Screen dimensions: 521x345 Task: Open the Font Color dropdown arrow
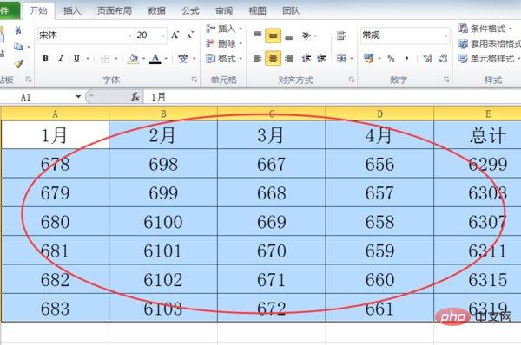click(x=166, y=59)
